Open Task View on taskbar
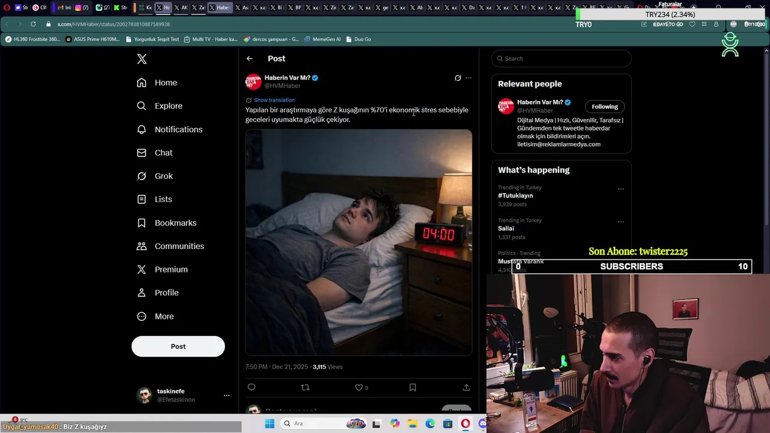Image resolution: width=770 pixels, height=433 pixels. click(x=377, y=424)
